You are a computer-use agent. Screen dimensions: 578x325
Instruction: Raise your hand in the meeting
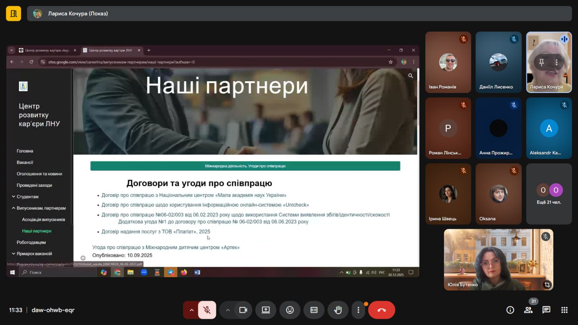pyautogui.click(x=338, y=310)
